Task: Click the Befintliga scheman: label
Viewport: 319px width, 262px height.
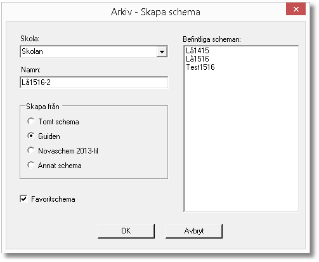Action: click(x=212, y=39)
